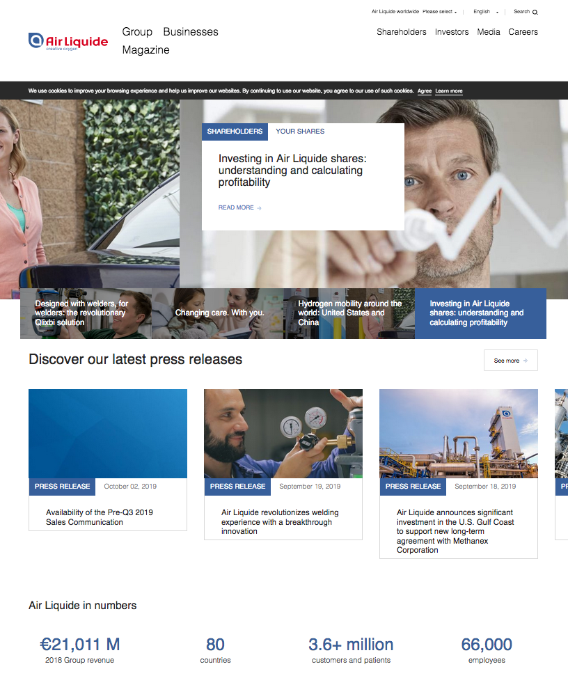The width and height of the screenshot is (568, 685).
Task: Agree to the cookie notice
Action: [424, 91]
